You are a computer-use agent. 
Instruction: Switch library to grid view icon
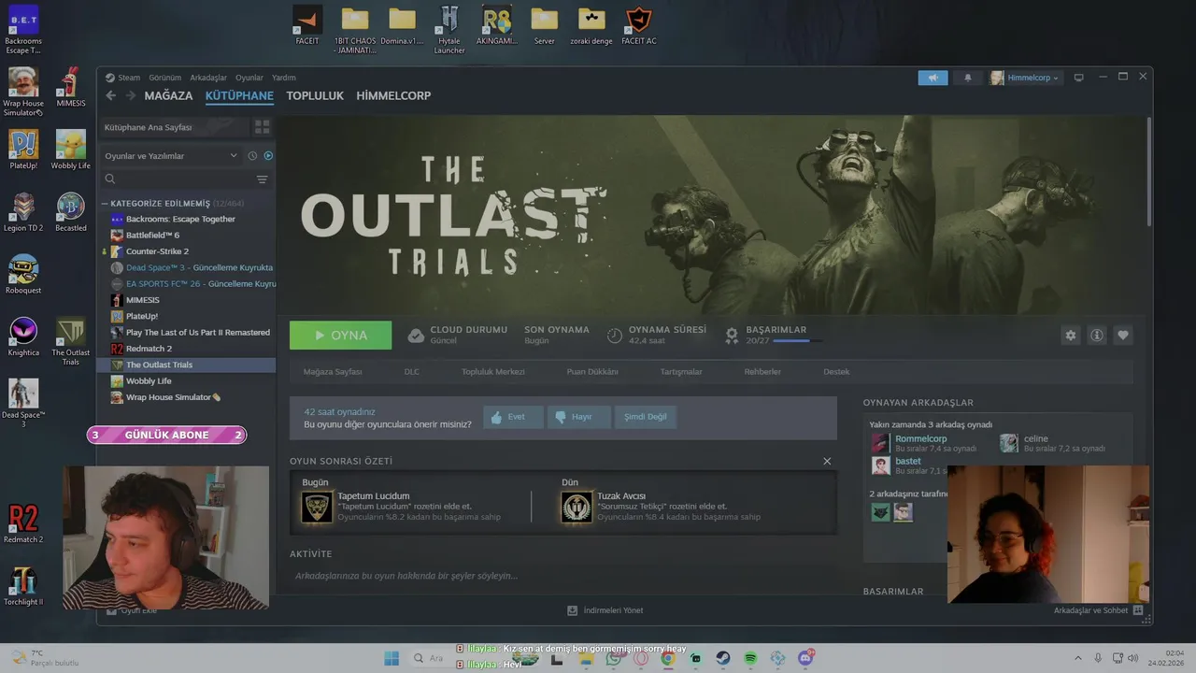pyautogui.click(x=263, y=126)
